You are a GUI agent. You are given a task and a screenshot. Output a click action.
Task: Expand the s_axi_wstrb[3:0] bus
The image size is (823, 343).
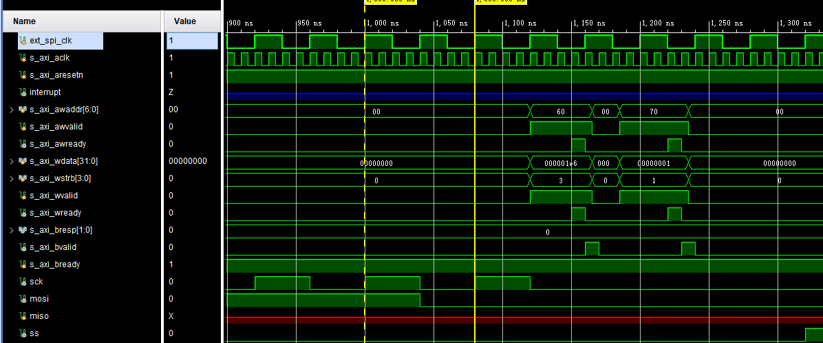coord(12,178)
